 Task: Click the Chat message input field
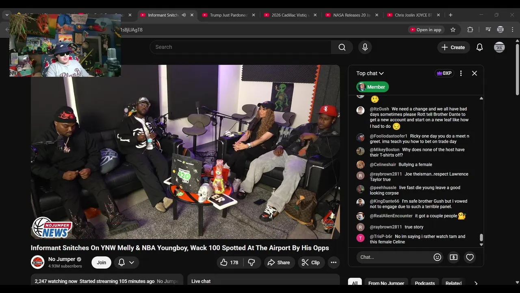394,257
